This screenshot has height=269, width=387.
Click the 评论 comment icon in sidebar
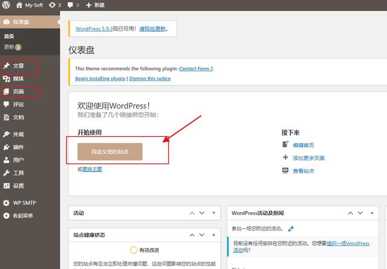[x=7, y=104]
